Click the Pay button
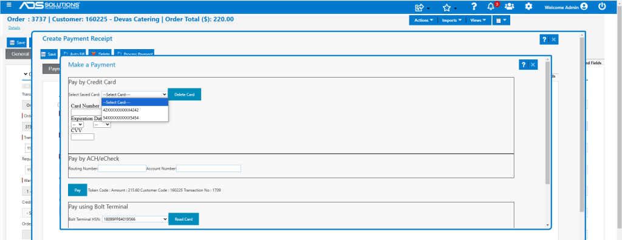Viewport: 622px width, 240px height. (x=77, y=190)
